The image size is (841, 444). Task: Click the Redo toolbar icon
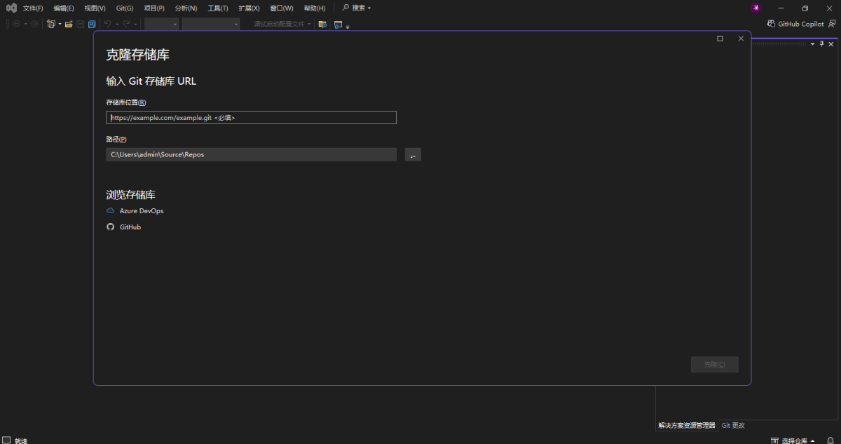[x=126, y=23]
